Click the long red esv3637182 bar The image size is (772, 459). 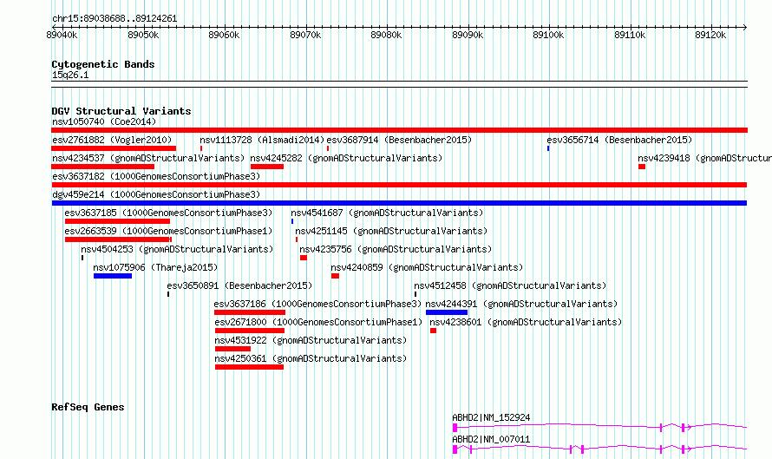399,185
